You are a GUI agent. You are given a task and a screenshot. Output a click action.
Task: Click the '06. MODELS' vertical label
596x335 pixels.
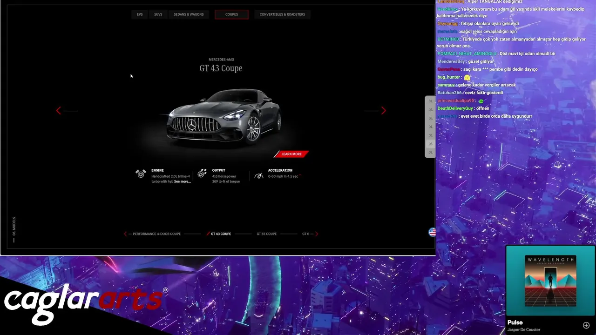tap(14, 226)
